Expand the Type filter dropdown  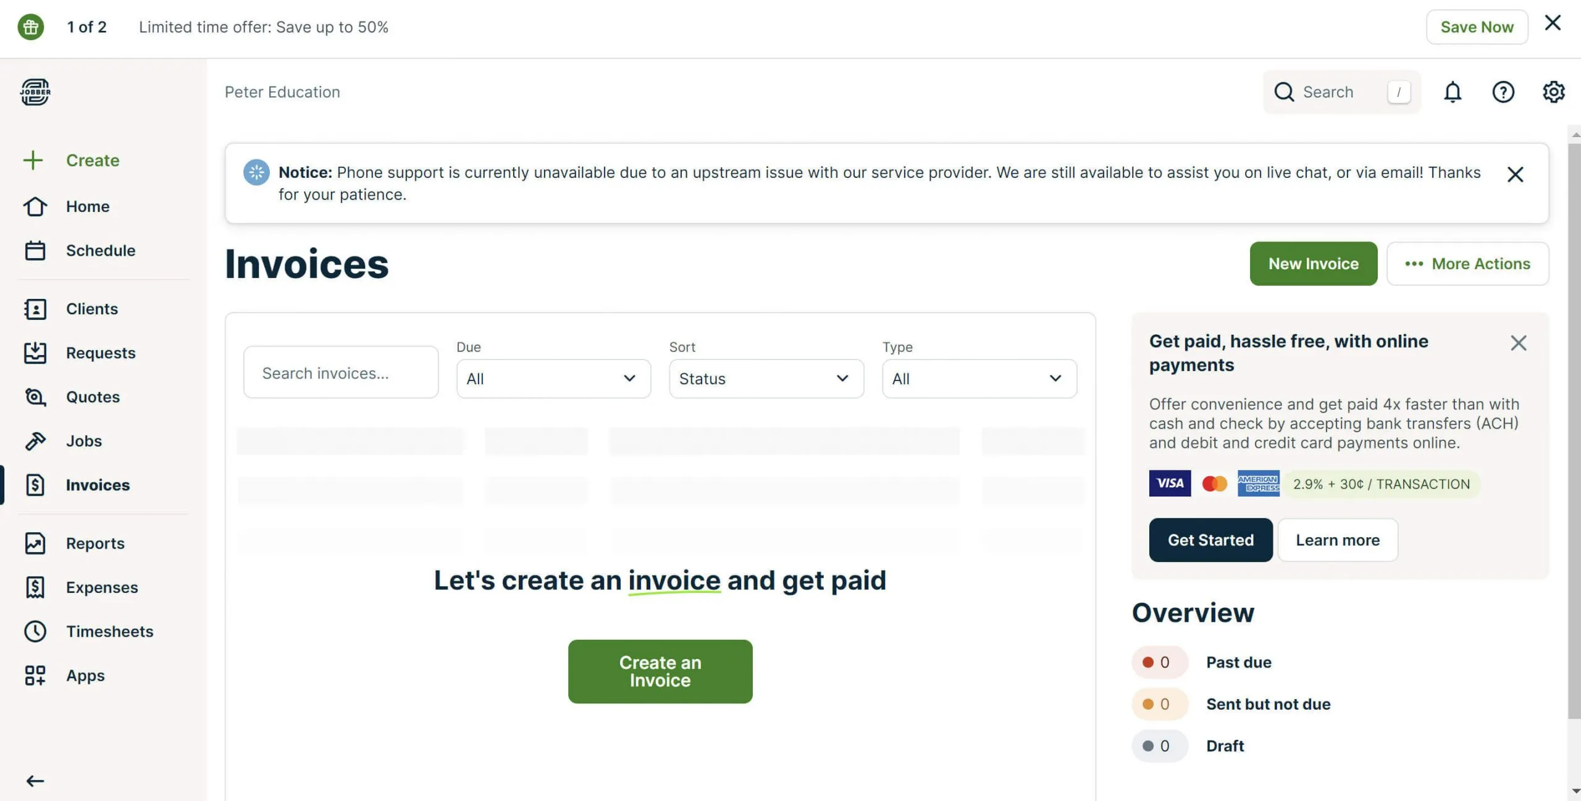coord(976,378)
